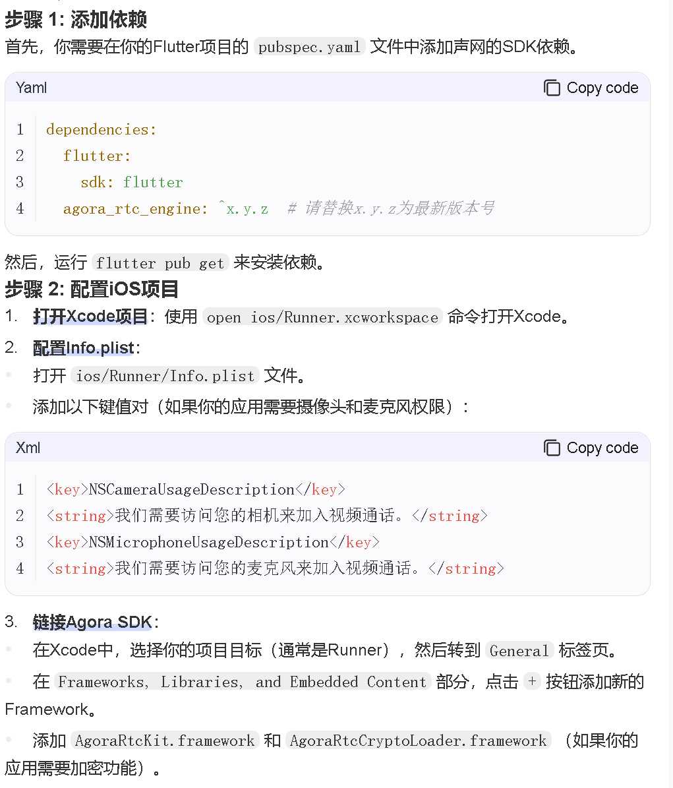Click 'Copy code' text for Yaml snippet
This screenshot has height=788, width=673.
pos(602,88)
